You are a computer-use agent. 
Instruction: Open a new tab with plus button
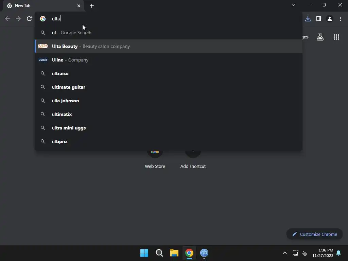92,6
